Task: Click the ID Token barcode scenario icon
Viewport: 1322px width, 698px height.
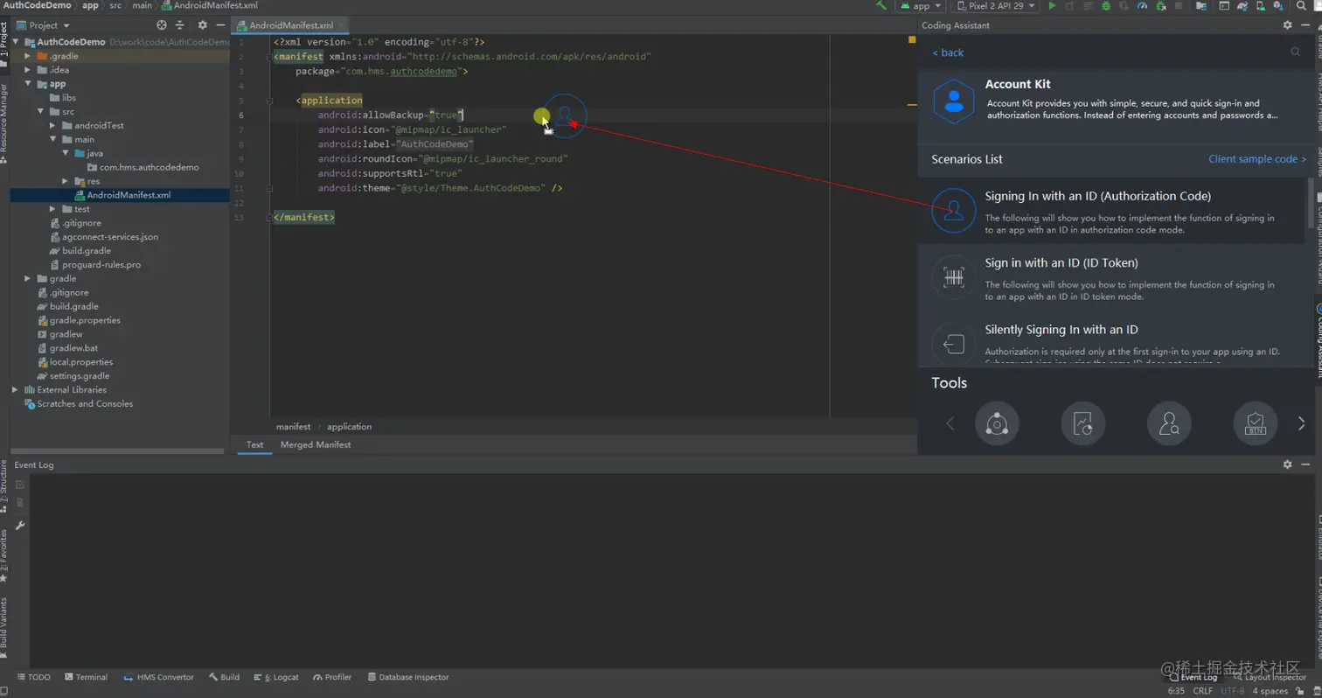Action: click(954, 277)
